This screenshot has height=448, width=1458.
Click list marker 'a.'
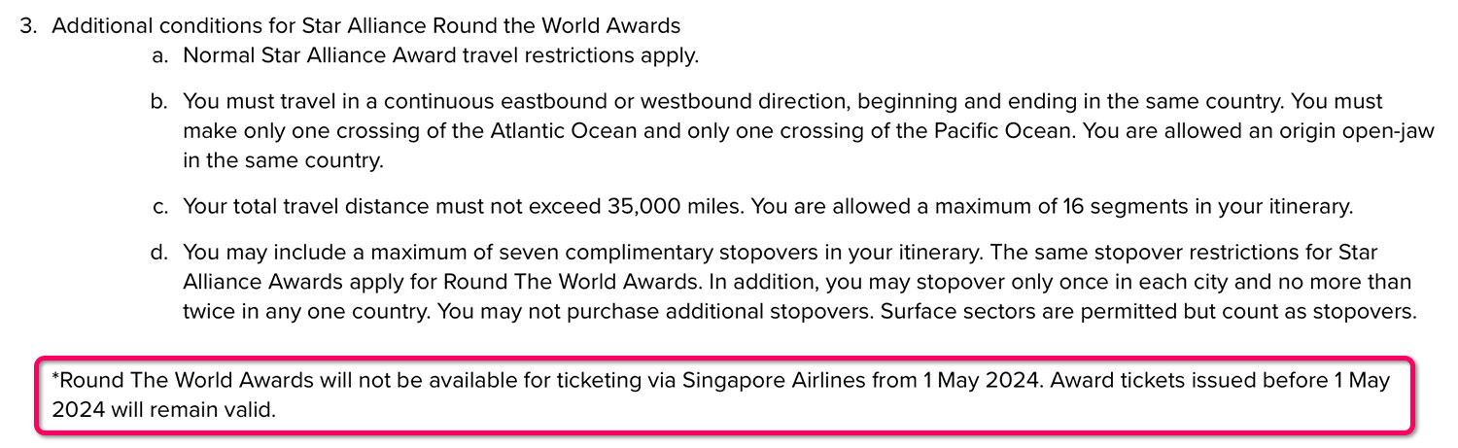click(160, 55)
